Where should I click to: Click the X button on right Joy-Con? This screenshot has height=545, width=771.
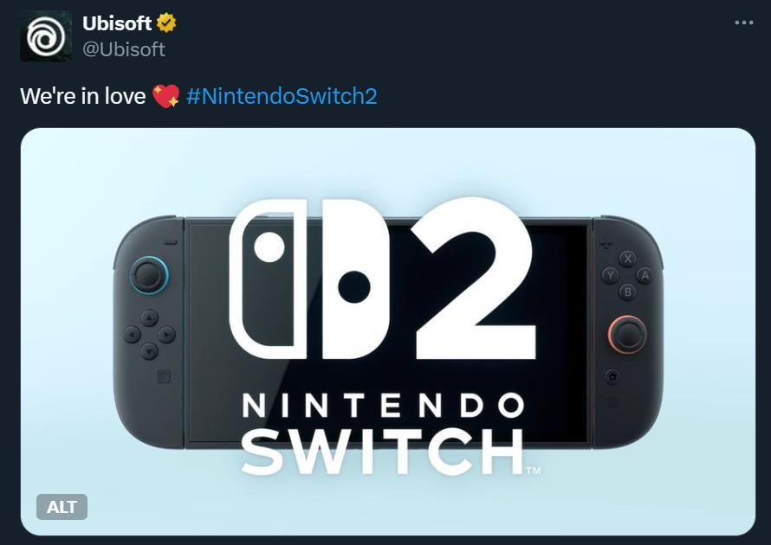tap(627, 258)
